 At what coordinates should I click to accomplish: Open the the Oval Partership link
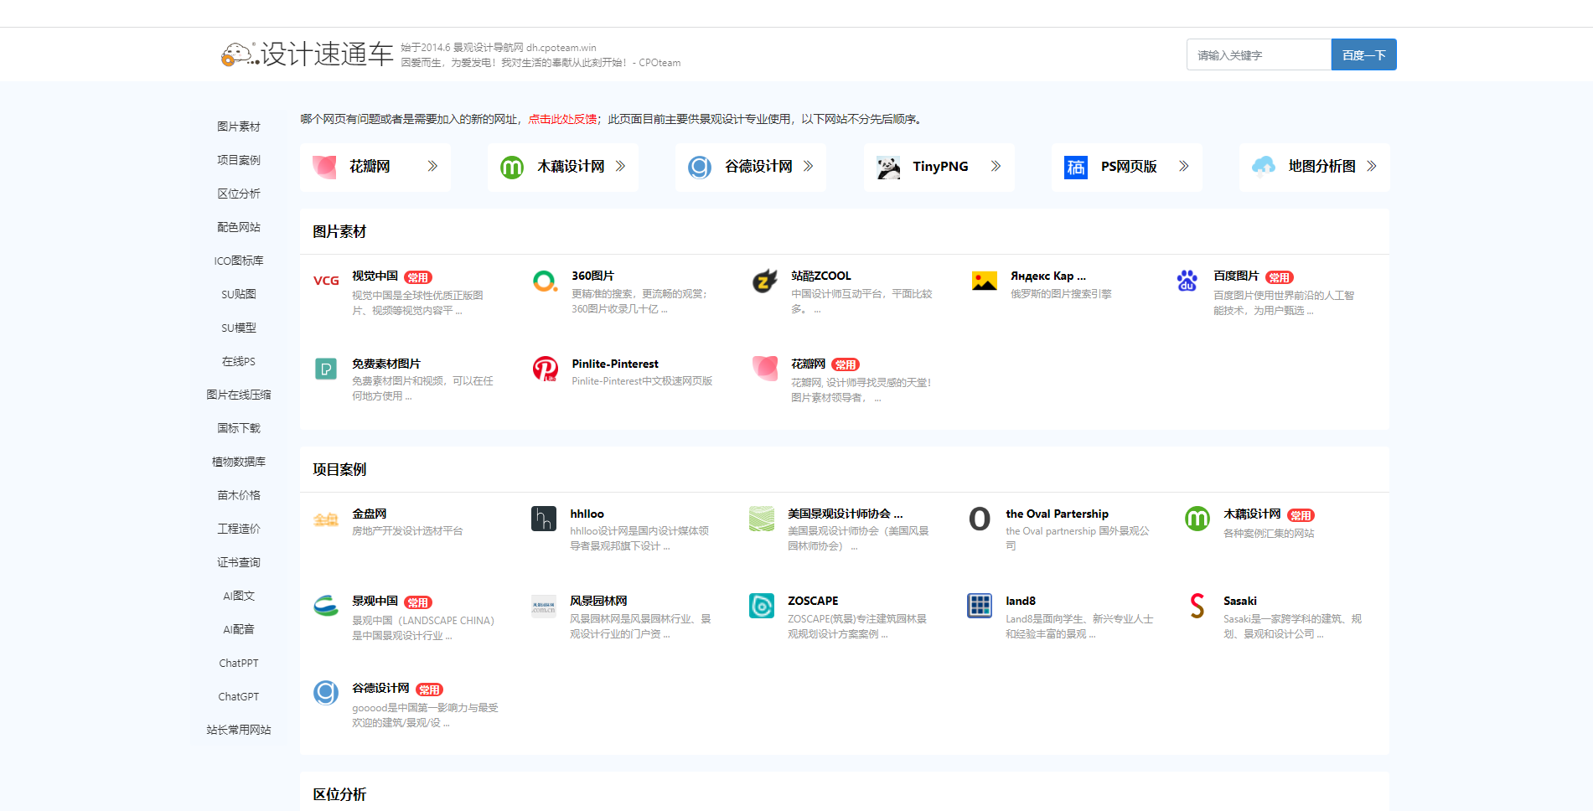point(1057,514)
